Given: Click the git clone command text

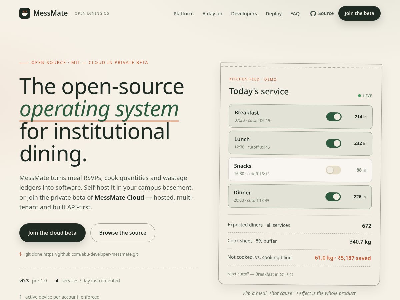Looking at the screenshot, I should [82, 254].
